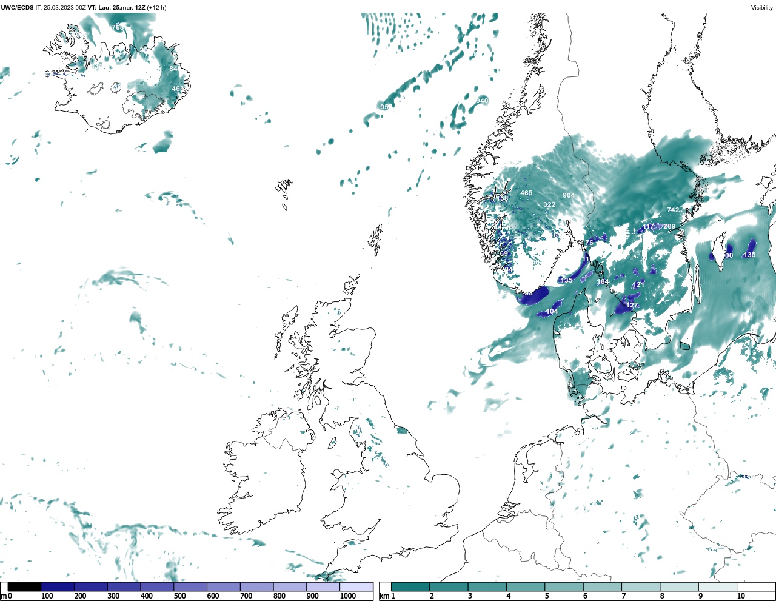Click the '(+12 h)' forecast offset text
Screen dimensions: 776x601
(x=156, y=7)
